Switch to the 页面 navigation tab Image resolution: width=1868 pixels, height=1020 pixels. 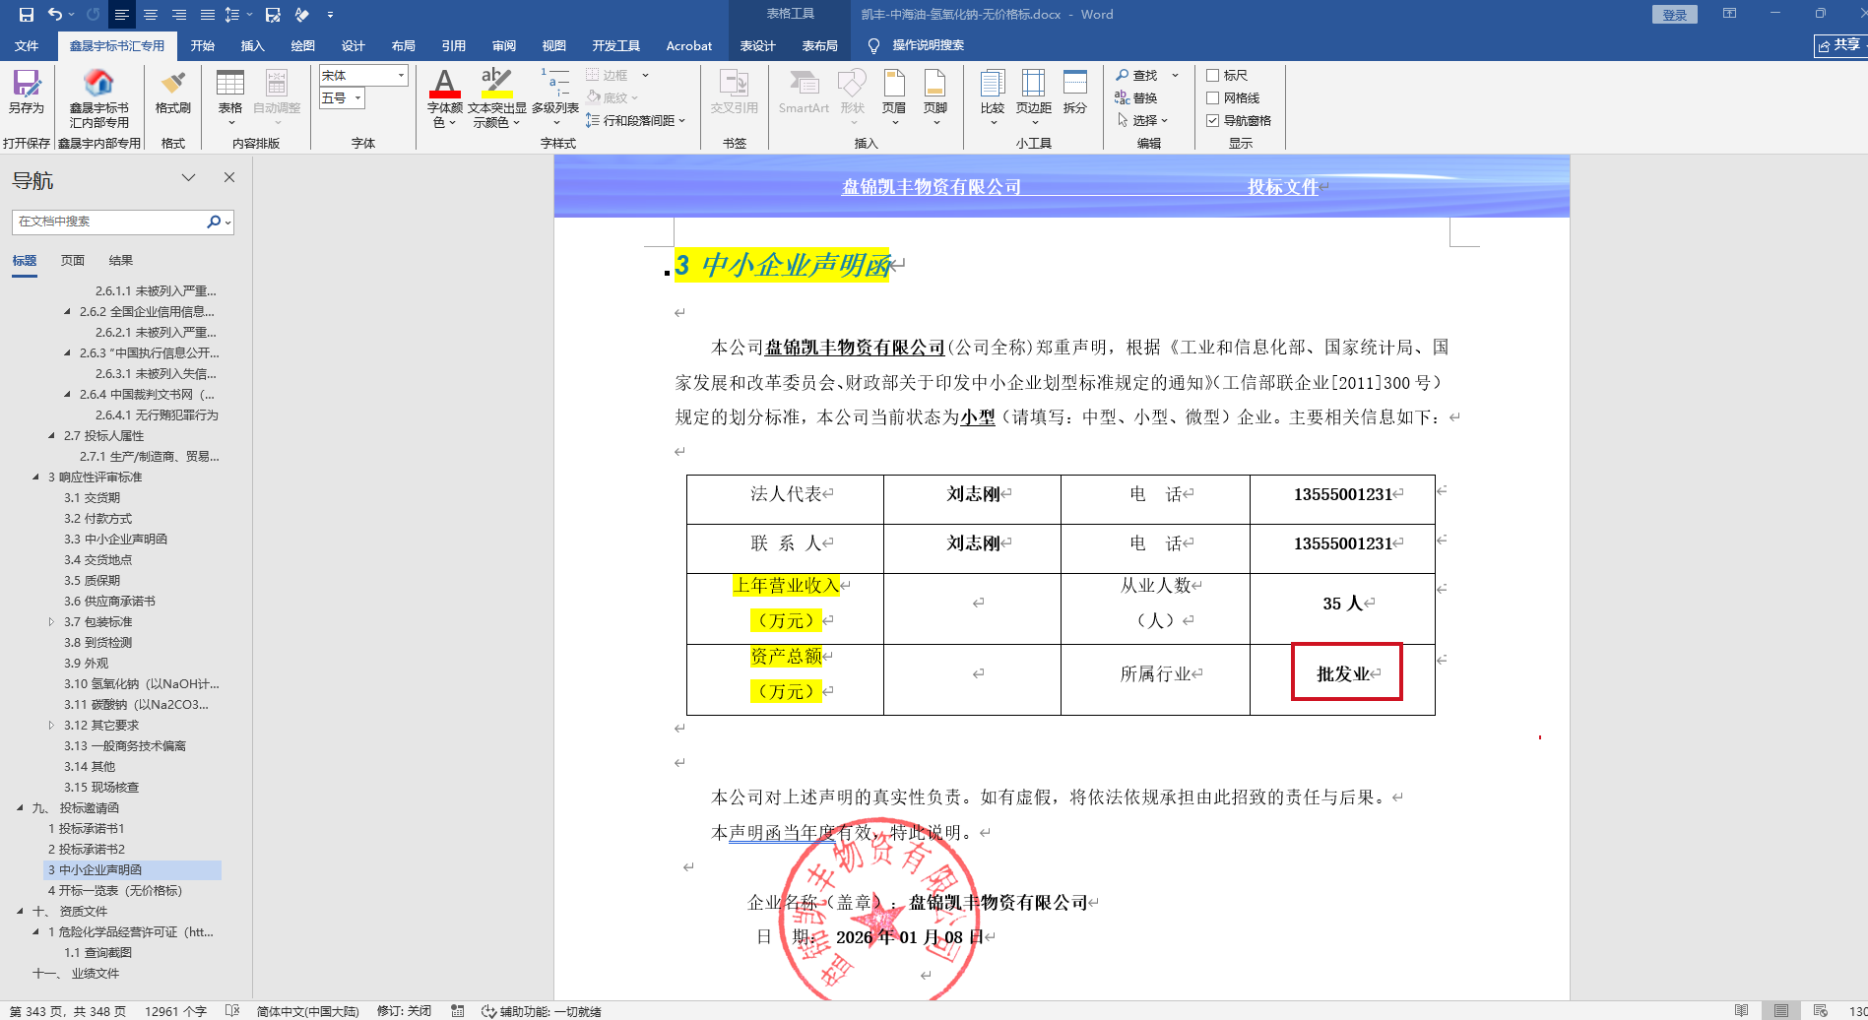[73, 261]
